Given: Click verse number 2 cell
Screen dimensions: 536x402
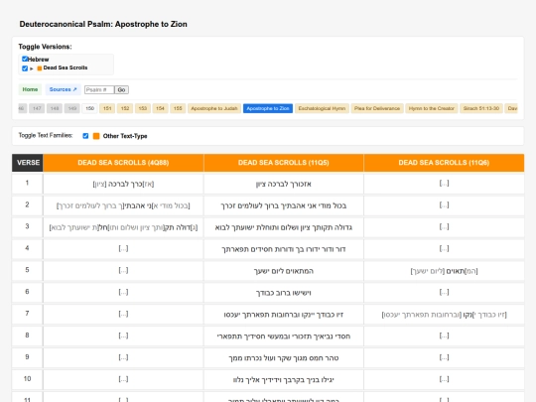Looking at the screenshot, I should coord(28,205).
